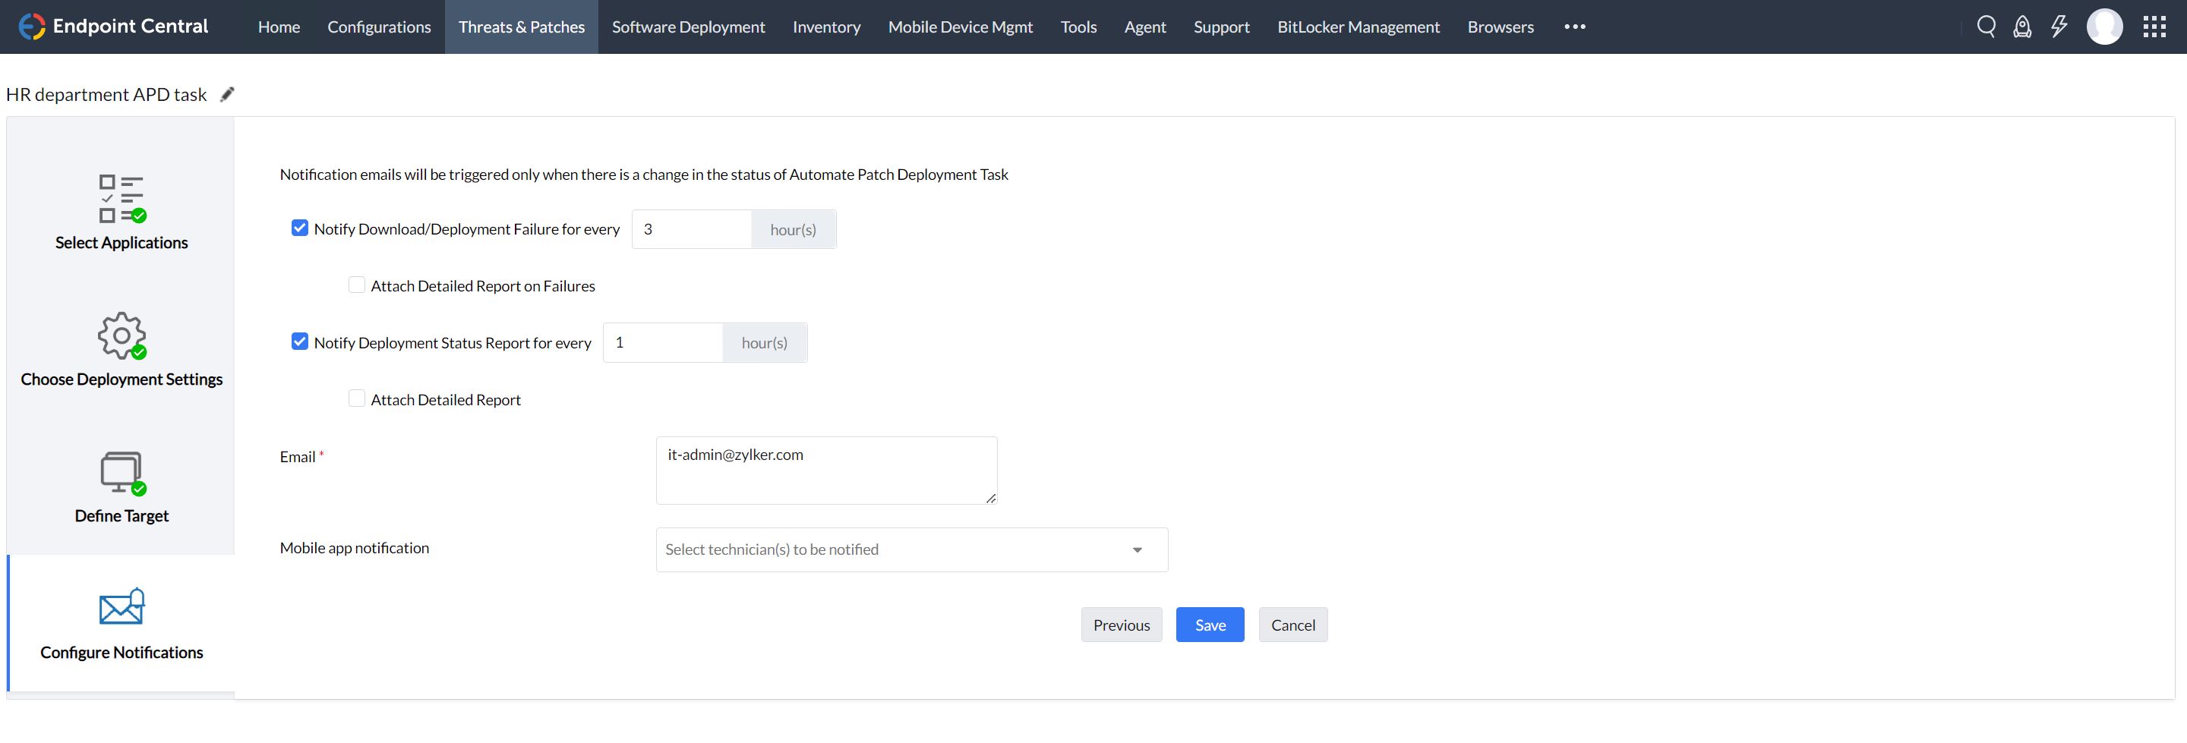The width and height of the screenshot is (2187, 743).
Task: Click the Email address text field
Action: [825, 470]
